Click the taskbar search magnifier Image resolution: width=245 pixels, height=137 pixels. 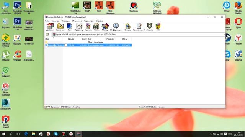point(11,134)
